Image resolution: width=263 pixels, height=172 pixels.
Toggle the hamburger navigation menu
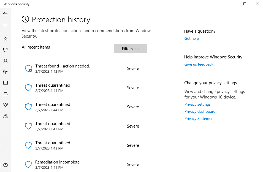pyautogui.click(x=5, y=26)
